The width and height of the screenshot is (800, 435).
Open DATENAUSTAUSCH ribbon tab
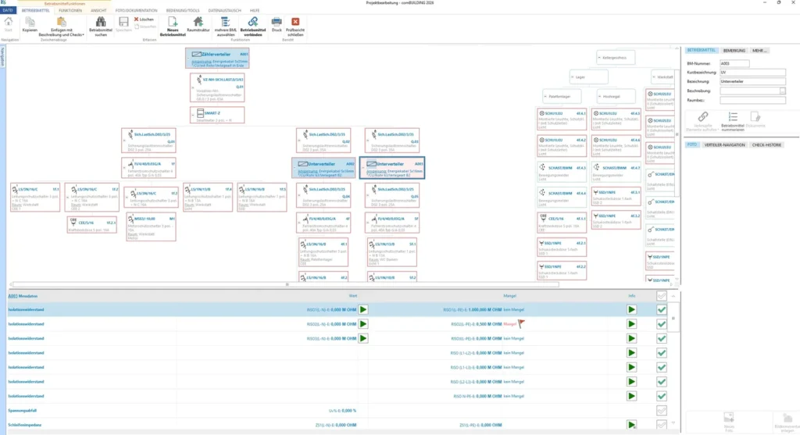point(224,10)
